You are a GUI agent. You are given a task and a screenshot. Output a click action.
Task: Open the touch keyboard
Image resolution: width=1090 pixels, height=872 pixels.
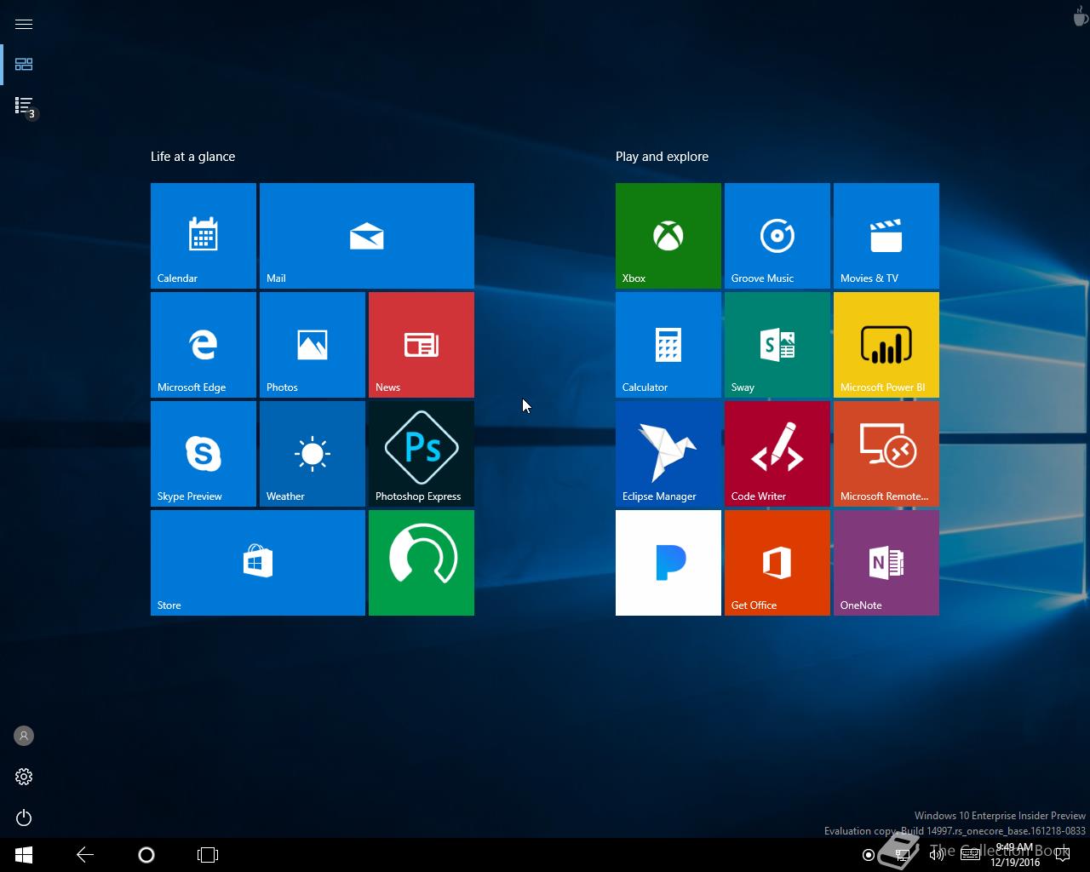pyautogui.click(x=970, y=855)
